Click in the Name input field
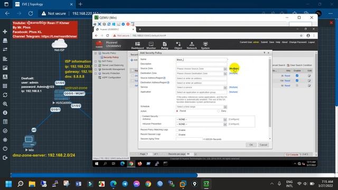 [201, 60]
